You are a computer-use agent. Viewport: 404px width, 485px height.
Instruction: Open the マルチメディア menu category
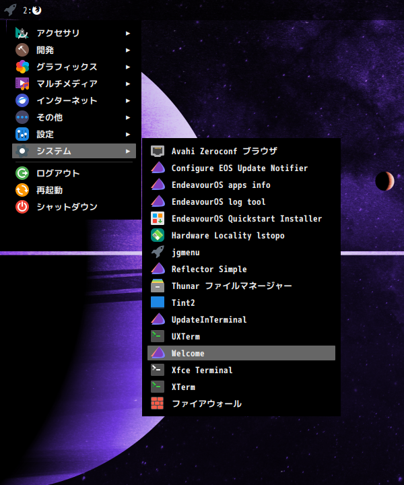coord(74,84)
